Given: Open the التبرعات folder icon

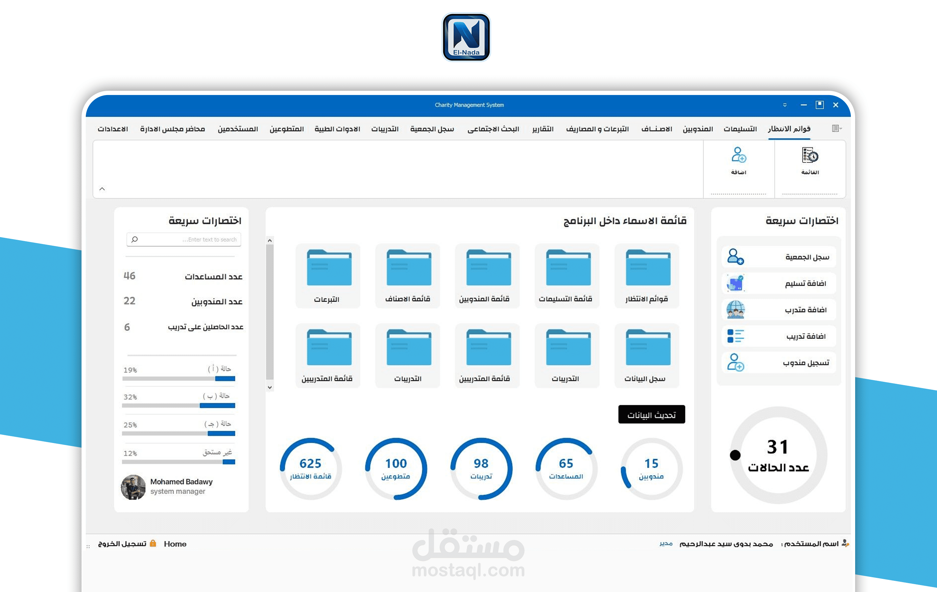Looking at the screenshot, I should click(x=329, y=268).
